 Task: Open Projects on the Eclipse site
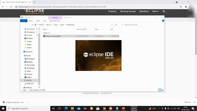click(112, 11)
